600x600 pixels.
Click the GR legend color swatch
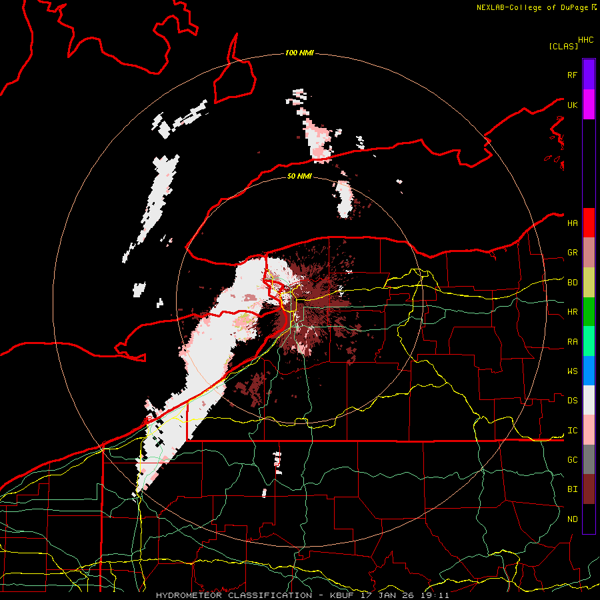tap(589, 253)
